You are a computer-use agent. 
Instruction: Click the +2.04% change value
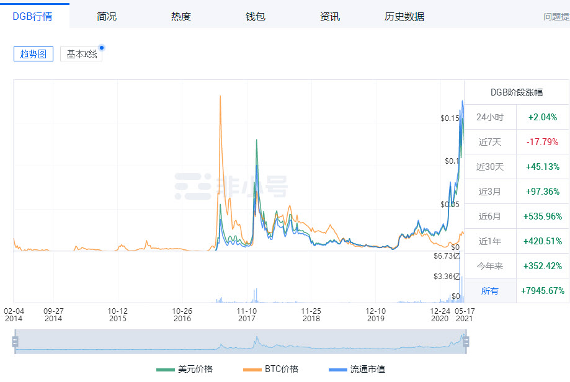pos(542,117)
